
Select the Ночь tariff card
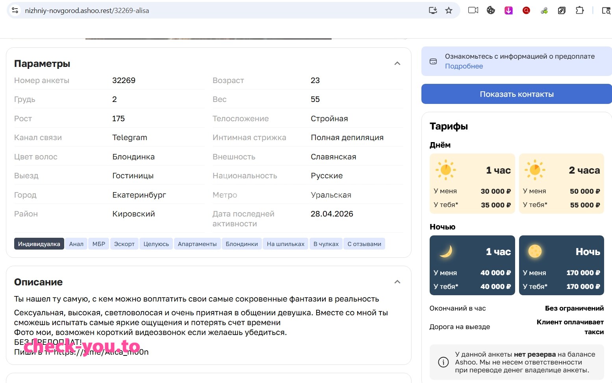pos(562,265)
